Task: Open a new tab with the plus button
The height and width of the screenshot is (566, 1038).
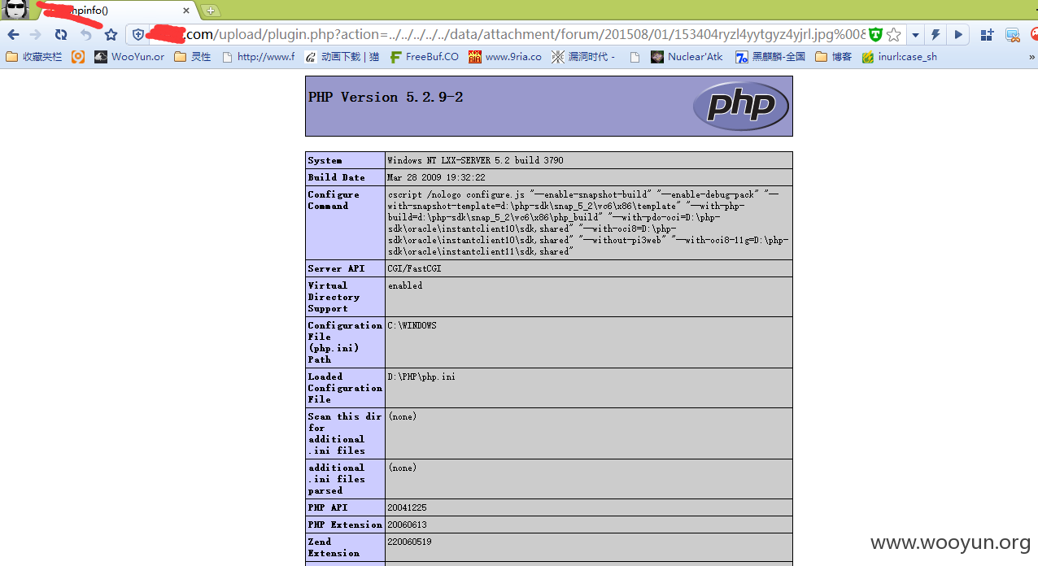Action: [211, 11]
